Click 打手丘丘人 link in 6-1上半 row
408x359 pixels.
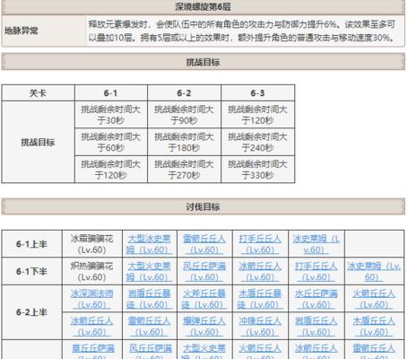coord(260,244)
